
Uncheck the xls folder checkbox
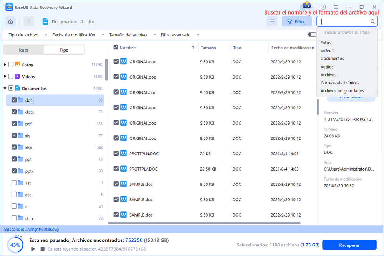click(14, 135)
